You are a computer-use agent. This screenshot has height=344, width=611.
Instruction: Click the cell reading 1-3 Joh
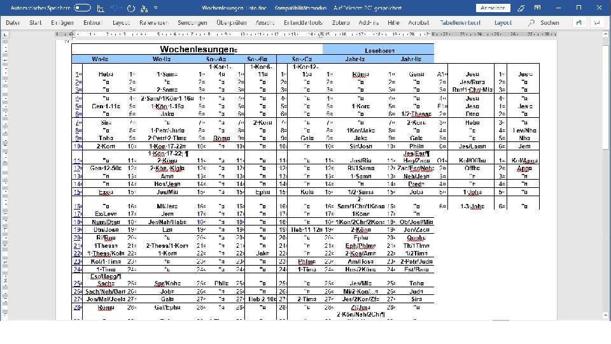click(472, 206)
